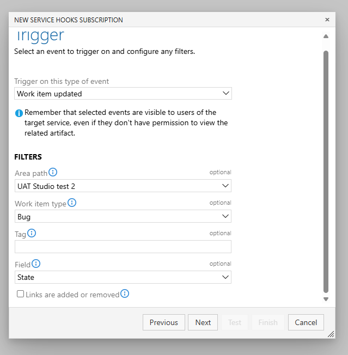Click the disabled Finish button
The height and width of the screenshot is (355, 348).
coord(268,322)
